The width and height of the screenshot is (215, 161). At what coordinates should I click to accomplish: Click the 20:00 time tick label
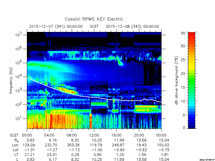click(x=139, y=136)
